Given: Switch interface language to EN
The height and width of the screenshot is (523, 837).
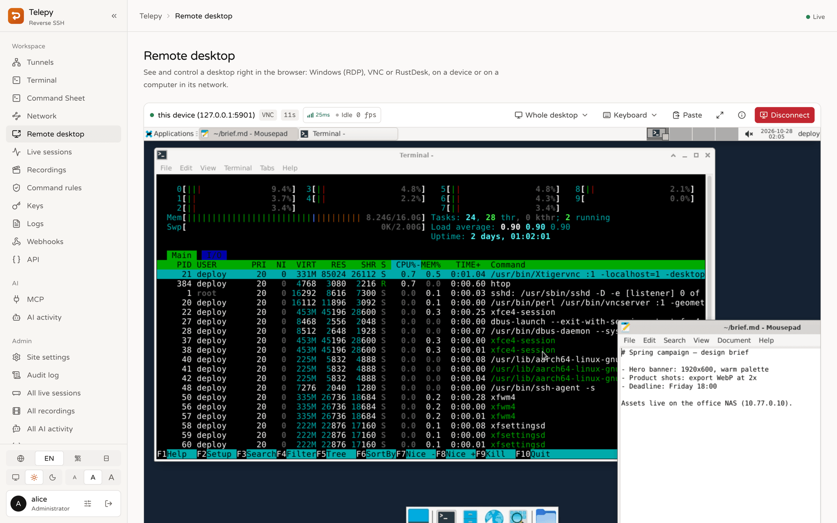Looking at the screenshot, I should (x=49, y=458).
